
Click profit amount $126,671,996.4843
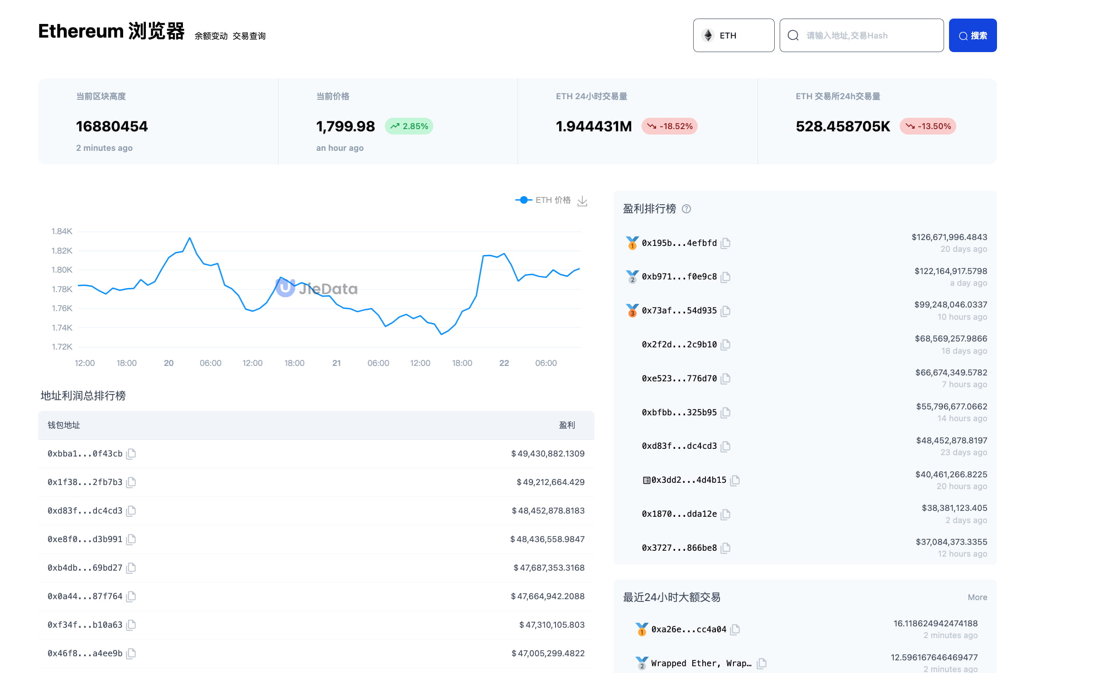click(949, 237)
